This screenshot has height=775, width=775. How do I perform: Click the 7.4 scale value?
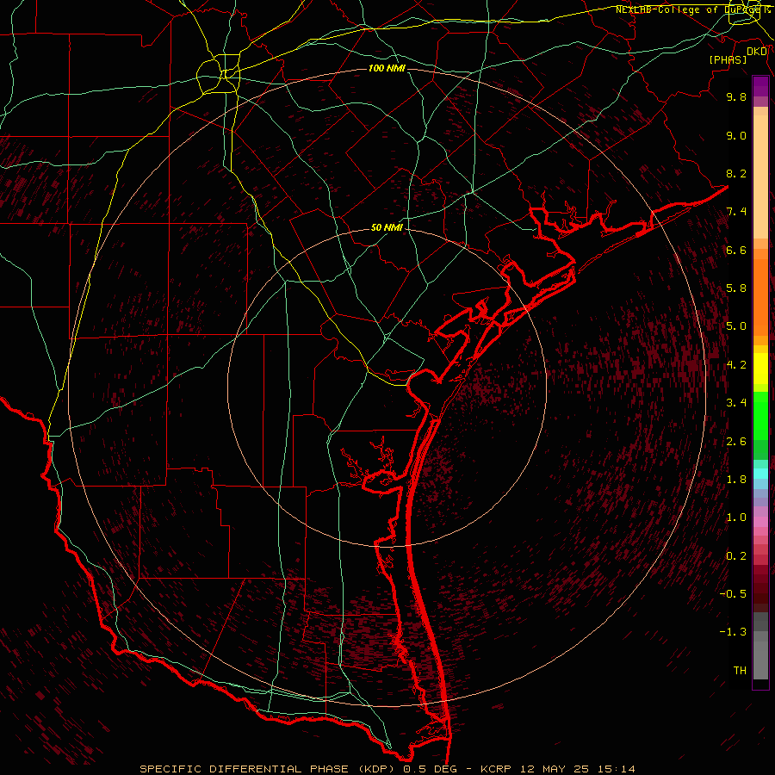[x=736, y=212]
